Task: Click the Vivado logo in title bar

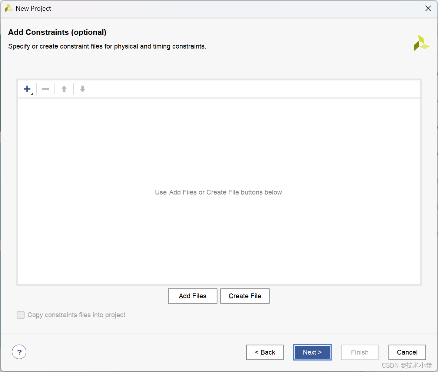Action: [x=9, y=8]
